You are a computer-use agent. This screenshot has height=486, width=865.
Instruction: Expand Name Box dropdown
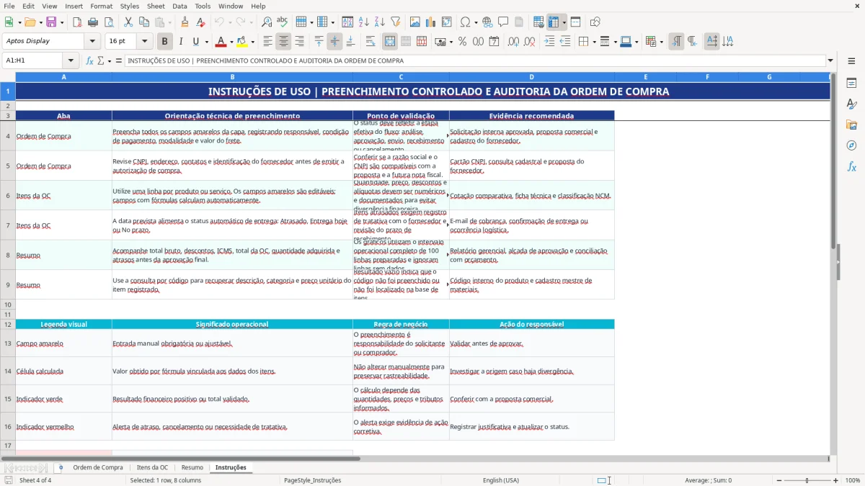point(71,61)
